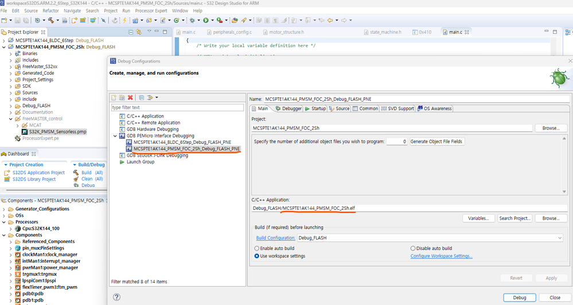This screenshot has height=305, width=573.
Task: Open Project Explorer View Menu triangle
Action: 149,32
